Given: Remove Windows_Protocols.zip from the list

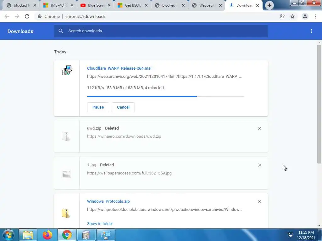Looking at the screenshot, I should (x=259, y=201).
